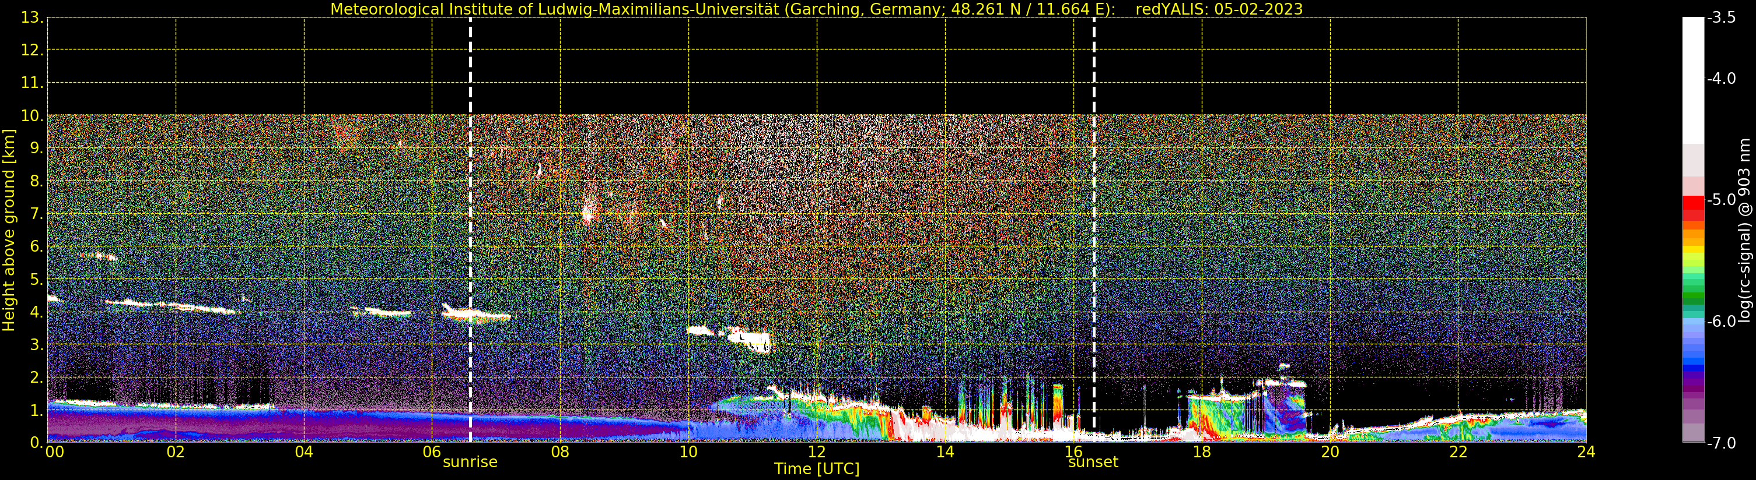Viewport: 1756px width, 480px height.
Task: Click the height axis tick label 1
Action: 36,410
